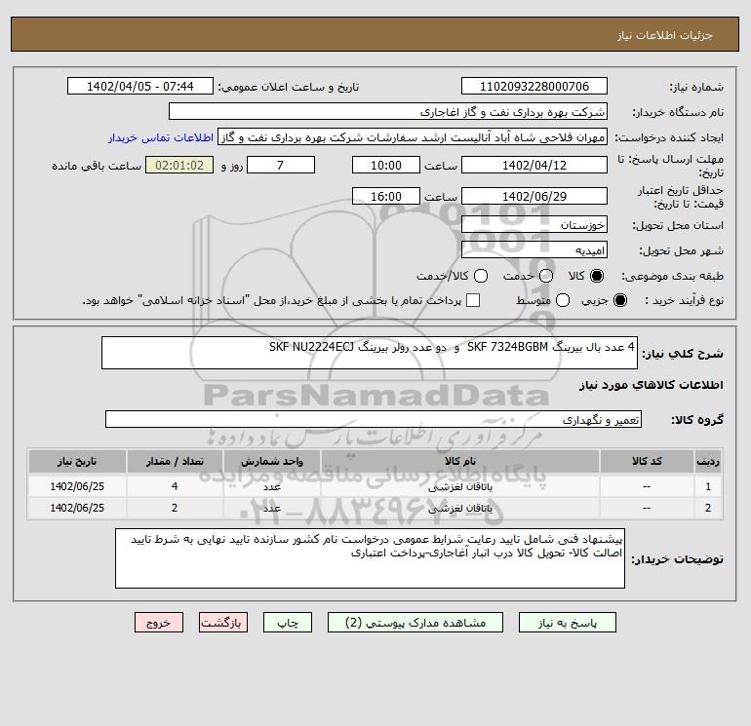Viewport: 751px width, 726px height.
Task: Click quantity 2 in row 2
Action: tap(175, 508)
